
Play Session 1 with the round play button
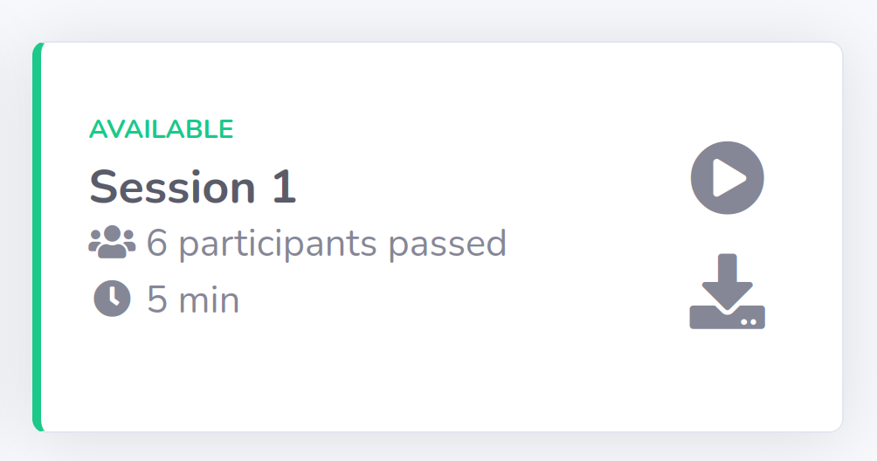click(x=727, y=178)
